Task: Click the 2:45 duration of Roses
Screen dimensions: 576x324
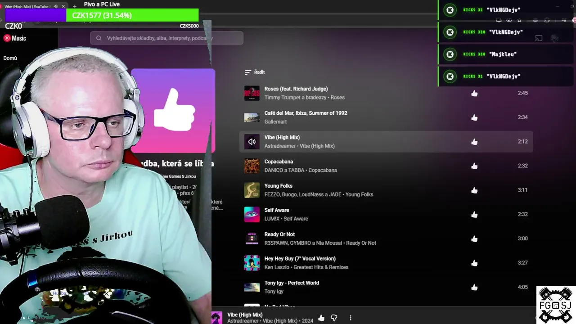Action: 522,93
